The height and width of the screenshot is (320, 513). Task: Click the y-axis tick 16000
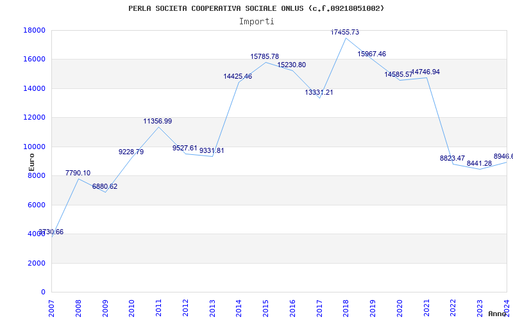[x=35, y=59]
